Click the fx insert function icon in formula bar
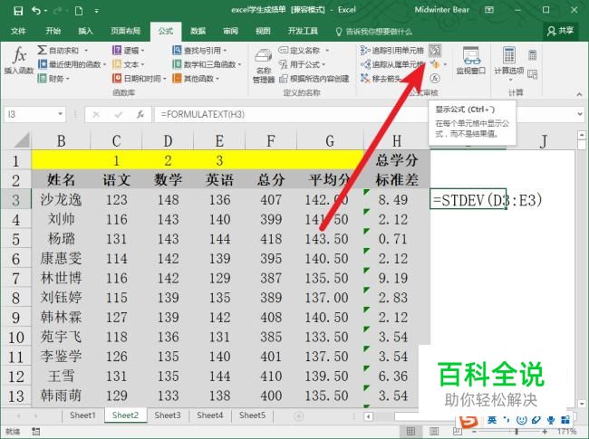This screenshot has height=439, width=589. pos(140,114)
